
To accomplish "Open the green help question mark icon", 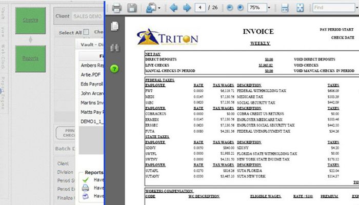I will [114, 69].
